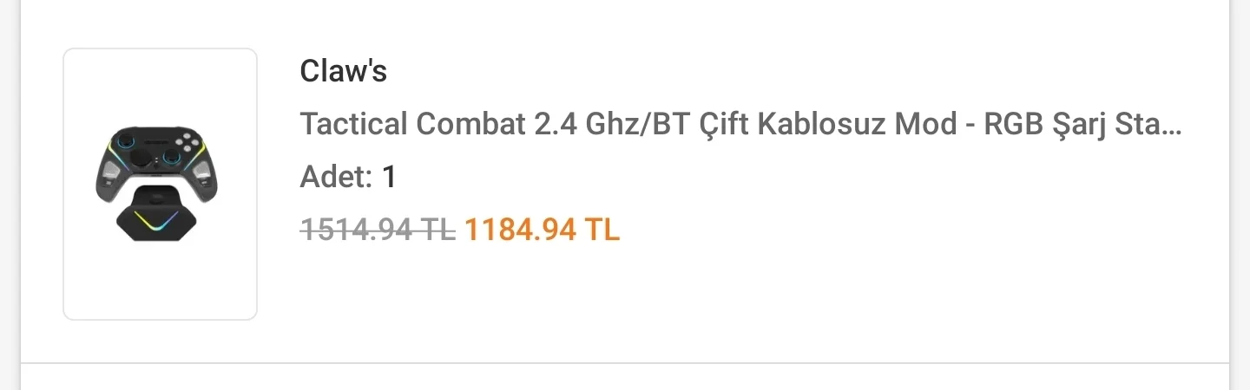Click the "2.4 Ghz/BT" text in the title
This screenshot has height=390, width=1250.
[x=609, y=125]
